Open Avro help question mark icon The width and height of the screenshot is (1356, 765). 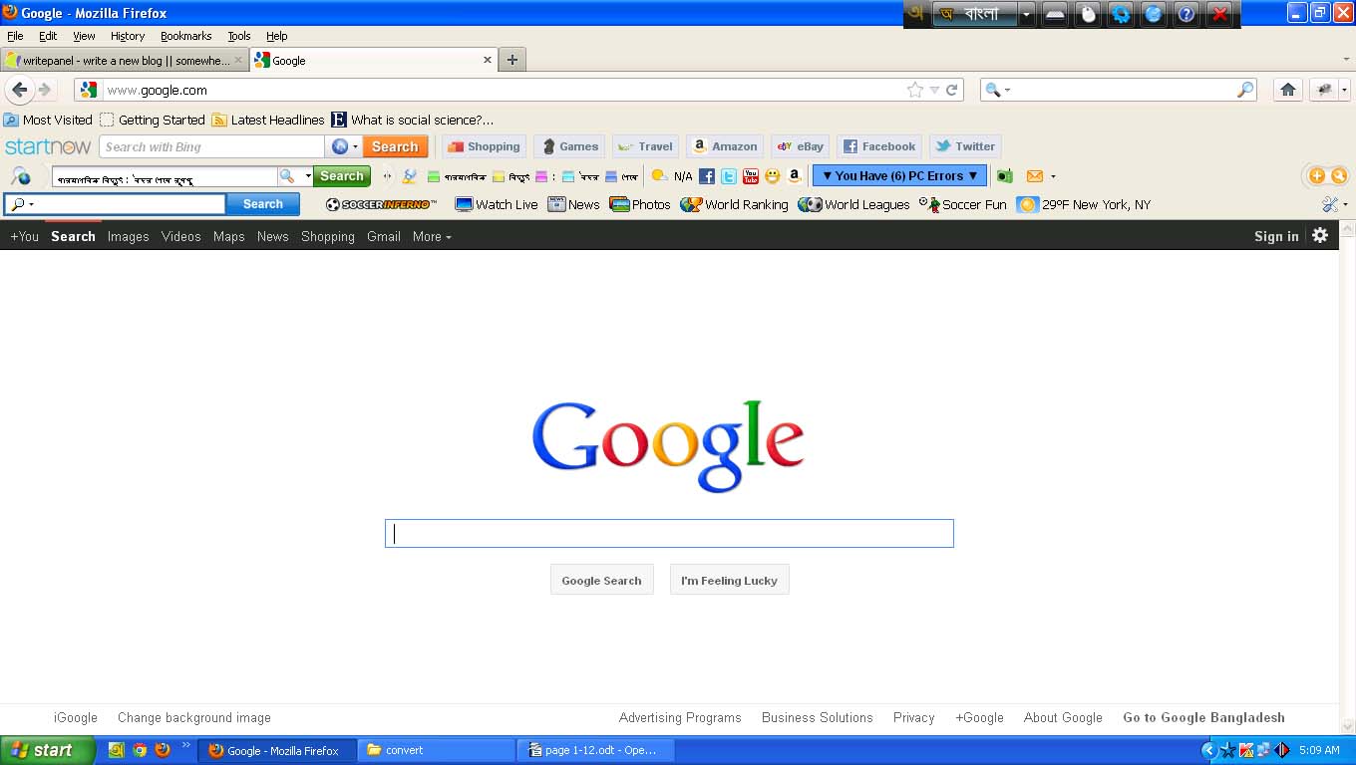pos(1186,14)
